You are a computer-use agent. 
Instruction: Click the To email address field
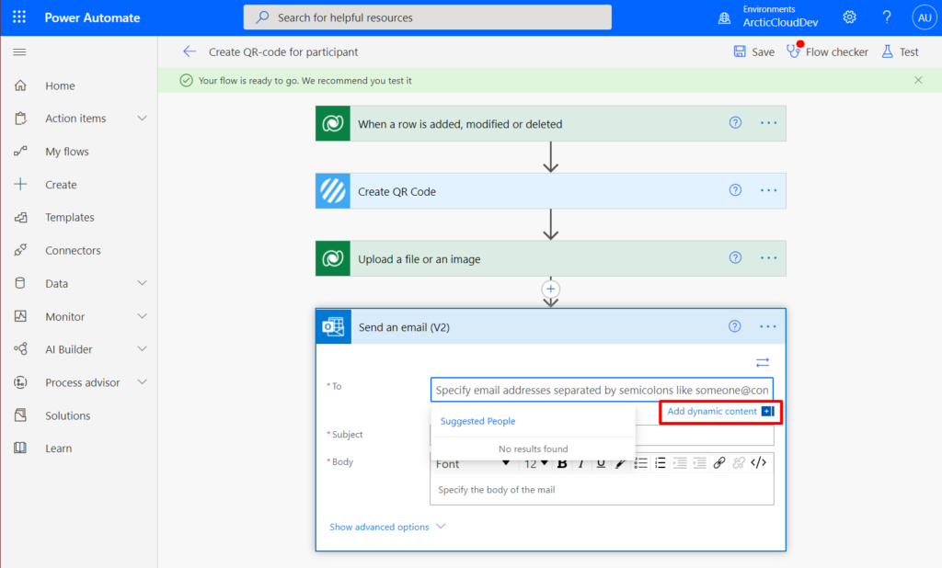(602, 390)
